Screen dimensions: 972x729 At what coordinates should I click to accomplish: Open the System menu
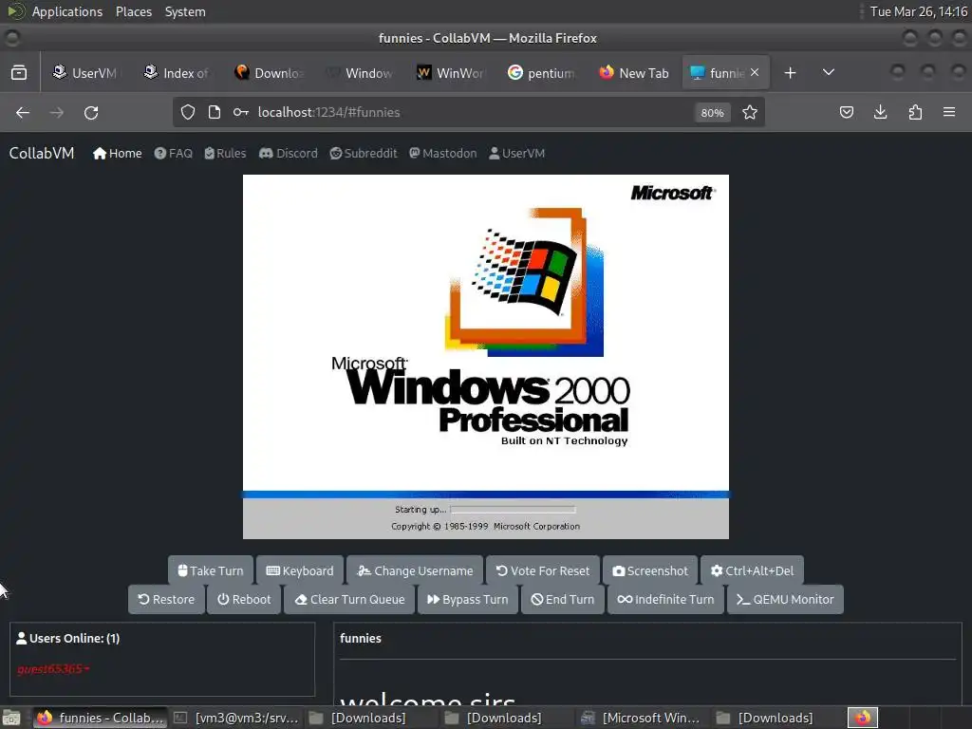(x=185, y=11)
